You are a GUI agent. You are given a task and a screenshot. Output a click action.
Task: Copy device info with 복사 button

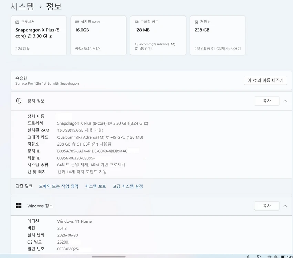click(x=266, y=101)
